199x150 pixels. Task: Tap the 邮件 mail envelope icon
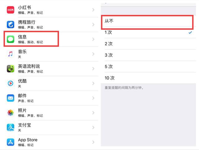click(10, 98)
